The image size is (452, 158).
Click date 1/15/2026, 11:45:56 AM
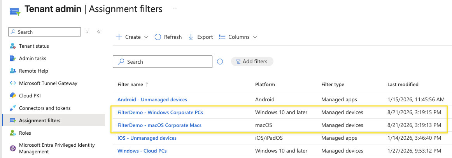pyautogui.click(x=416, y=100)
